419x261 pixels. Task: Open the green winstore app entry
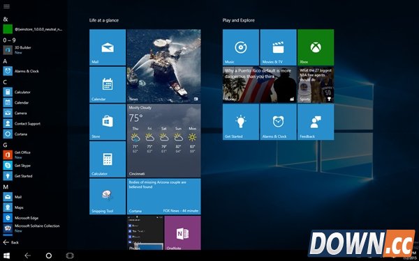tap(34, 29)
